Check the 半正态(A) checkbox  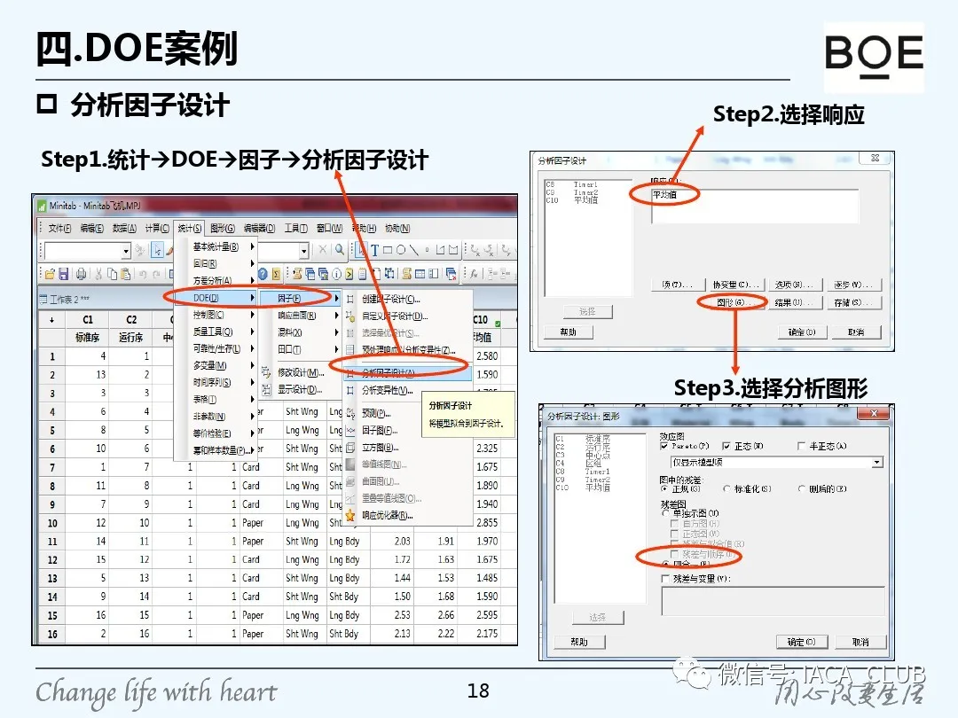pyautogui.click(x=802, y=446)
